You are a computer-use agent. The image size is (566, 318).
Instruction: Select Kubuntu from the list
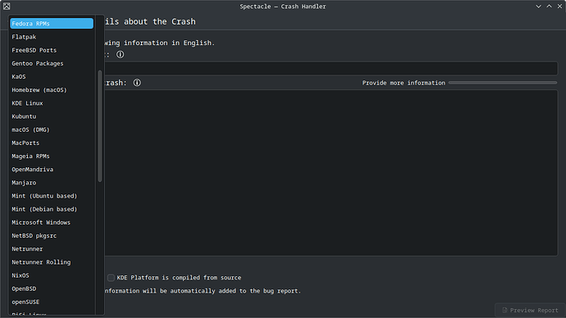(52, 116)
